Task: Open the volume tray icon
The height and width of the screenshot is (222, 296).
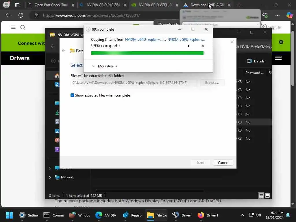Action: (x=258, y=215)
